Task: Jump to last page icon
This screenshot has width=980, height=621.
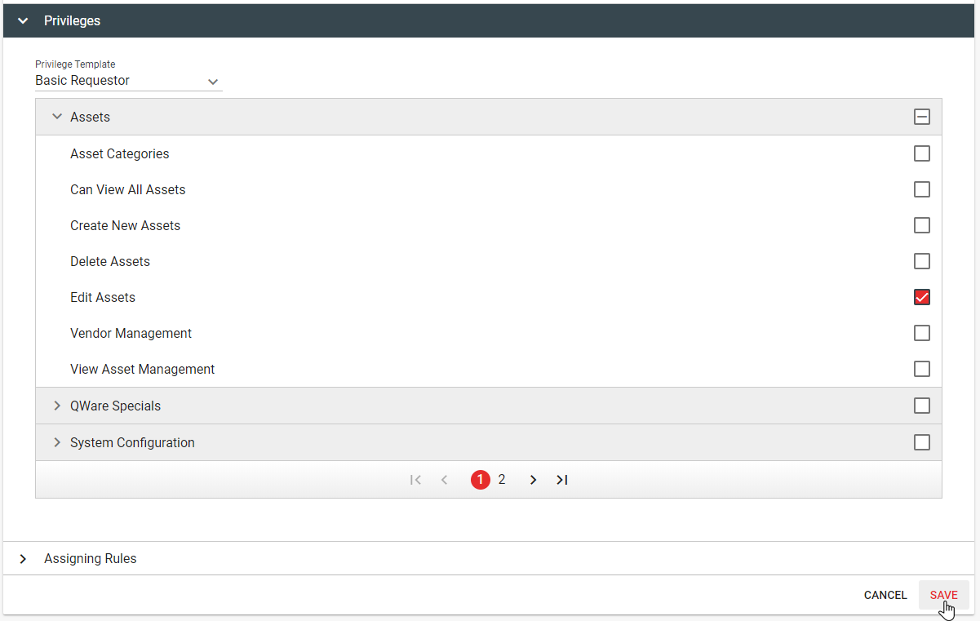Action: click(x=562, y=480)
